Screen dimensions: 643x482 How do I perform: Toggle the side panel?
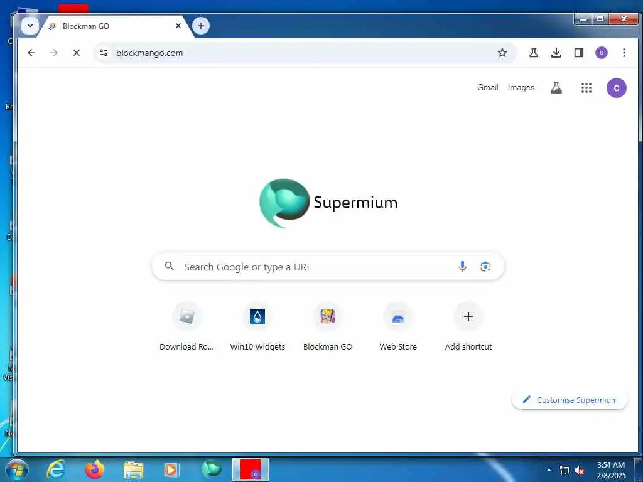coord(578,53)
